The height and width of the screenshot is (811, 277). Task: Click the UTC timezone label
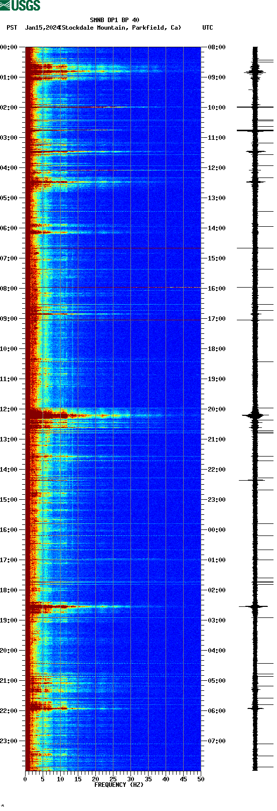click(x=208, y=28)
